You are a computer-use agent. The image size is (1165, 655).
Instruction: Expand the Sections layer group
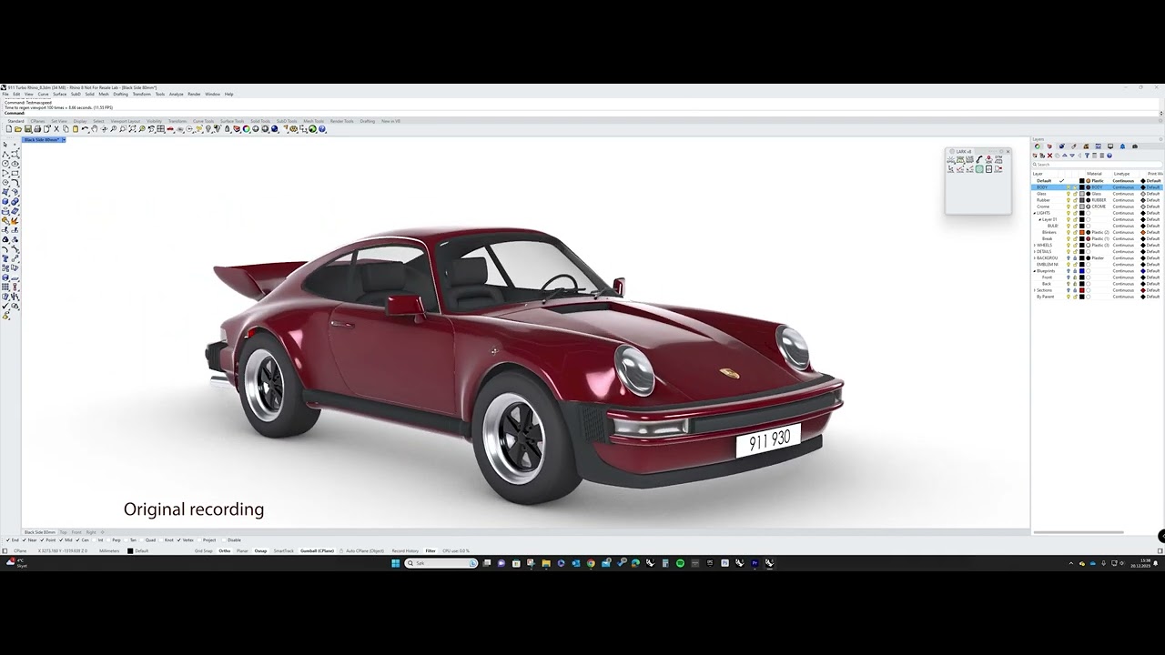(x=1035, y=290)
